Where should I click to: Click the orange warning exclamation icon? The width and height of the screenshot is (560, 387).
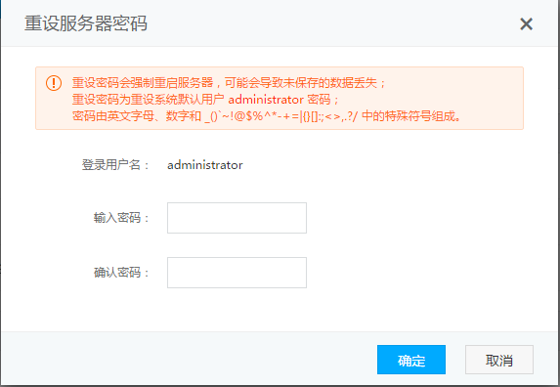[54, 83]
